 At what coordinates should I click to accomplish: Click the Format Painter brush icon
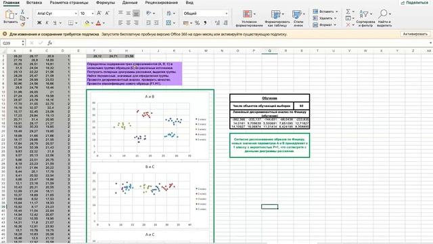(22, 24)
